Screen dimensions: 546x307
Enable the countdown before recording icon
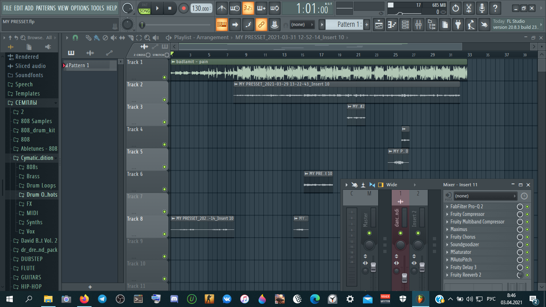(248, 8)
